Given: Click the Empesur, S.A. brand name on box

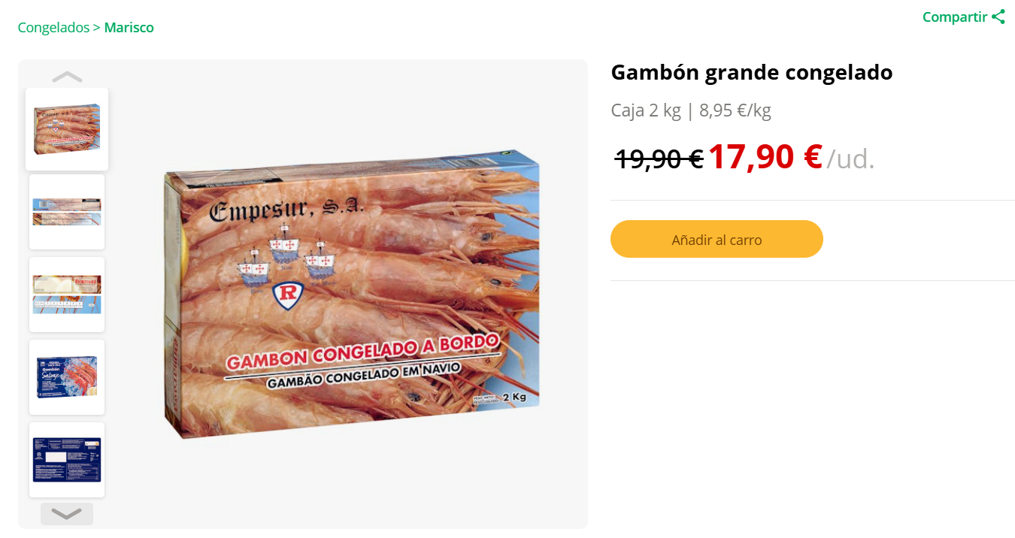Looking at the screenshot, I should pyautogui.click(x=286, y=210).
